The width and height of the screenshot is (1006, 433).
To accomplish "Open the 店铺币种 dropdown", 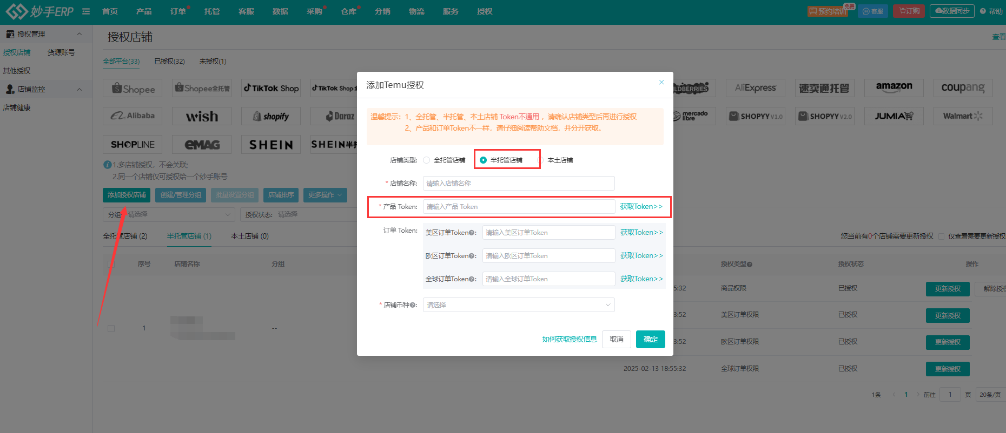I will [x=519, y=305].
